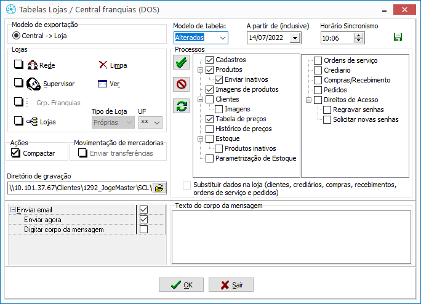Check the Clientes process checkbox
Screen dimensions: 421x304
click(210, 99)
